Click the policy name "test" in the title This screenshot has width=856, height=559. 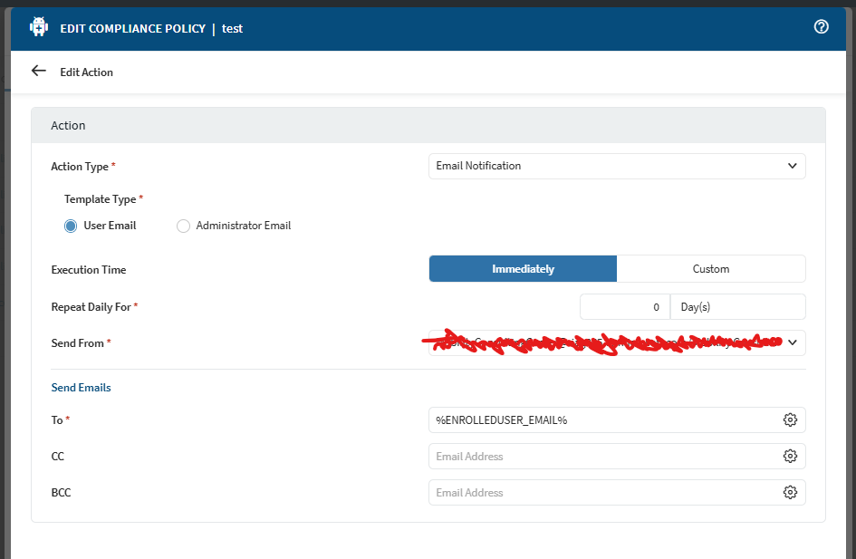(x=233, y=28)
